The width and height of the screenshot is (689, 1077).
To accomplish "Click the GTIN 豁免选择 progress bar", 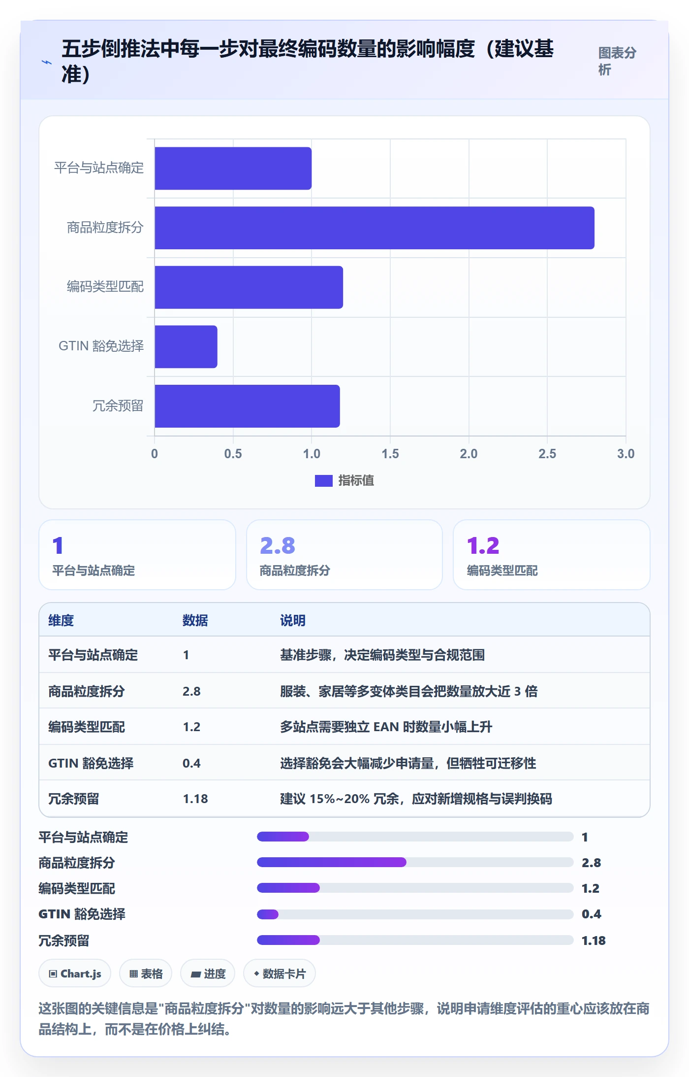I will pos(415,914).
